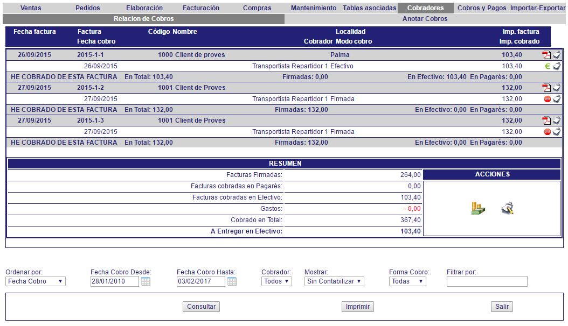Open the Facturación menu
This screenshot has height=326, width=568.
click(201, 8)
